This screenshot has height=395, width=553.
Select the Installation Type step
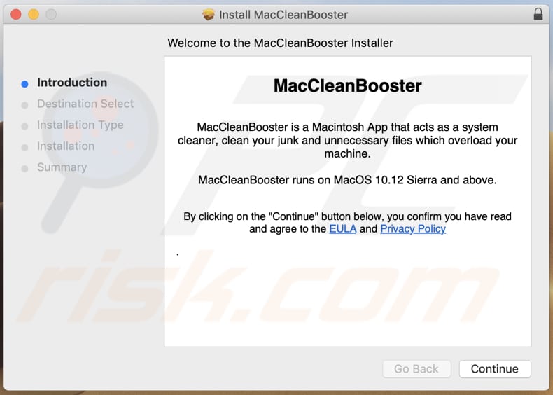coord(80,125)
